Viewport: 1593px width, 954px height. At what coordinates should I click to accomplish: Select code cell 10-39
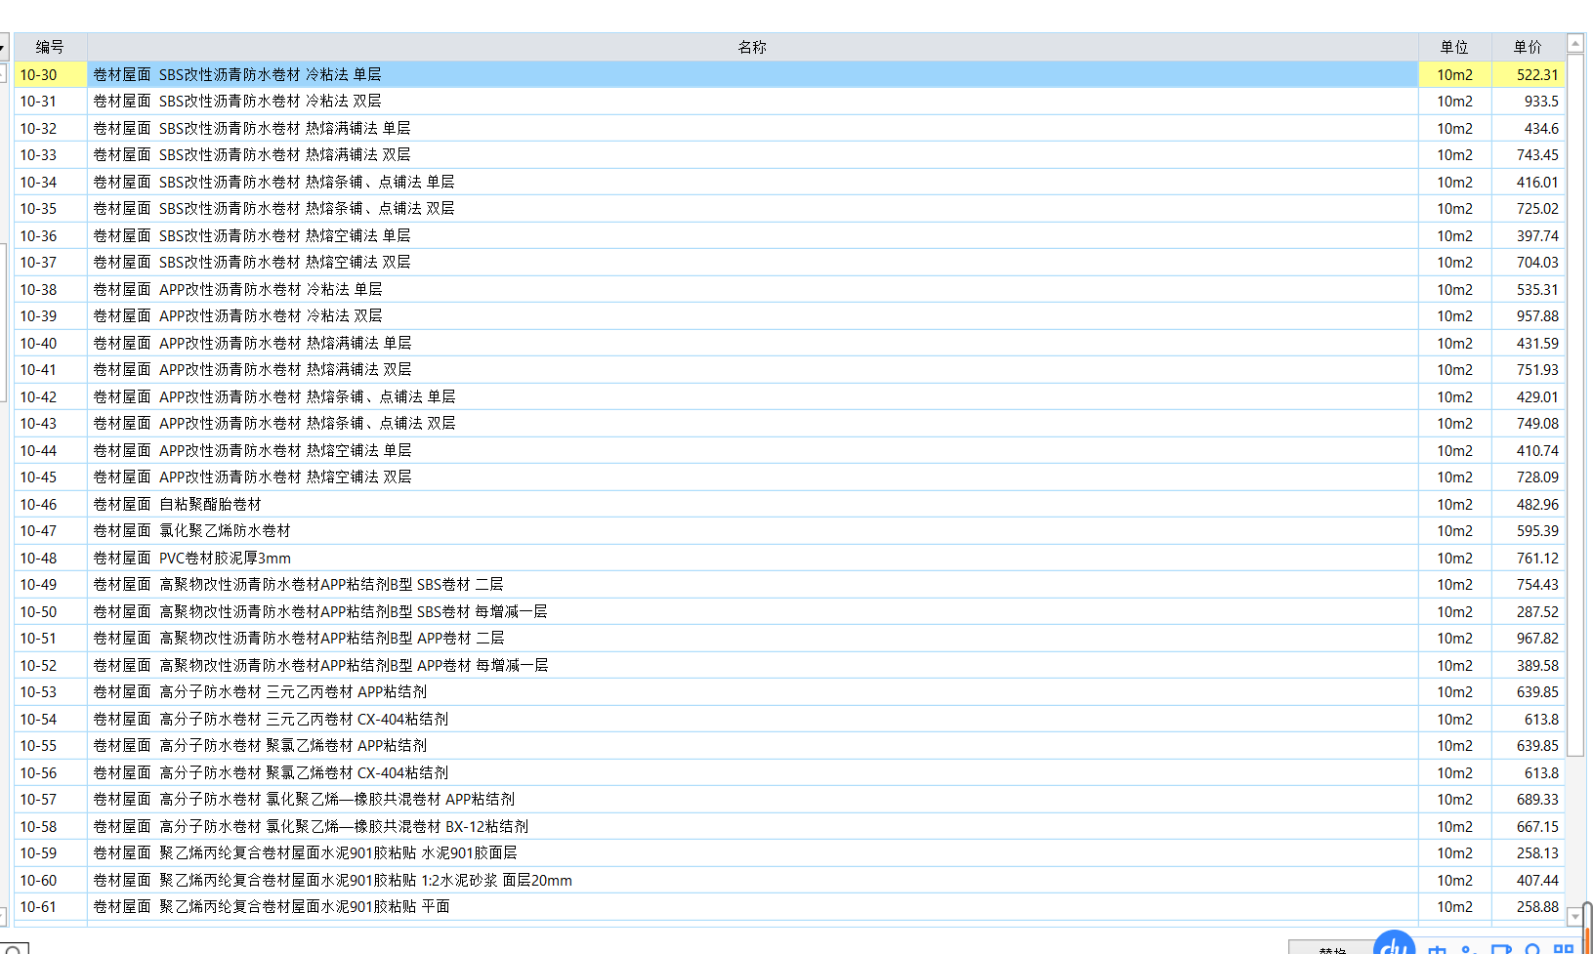click(51, 316)
